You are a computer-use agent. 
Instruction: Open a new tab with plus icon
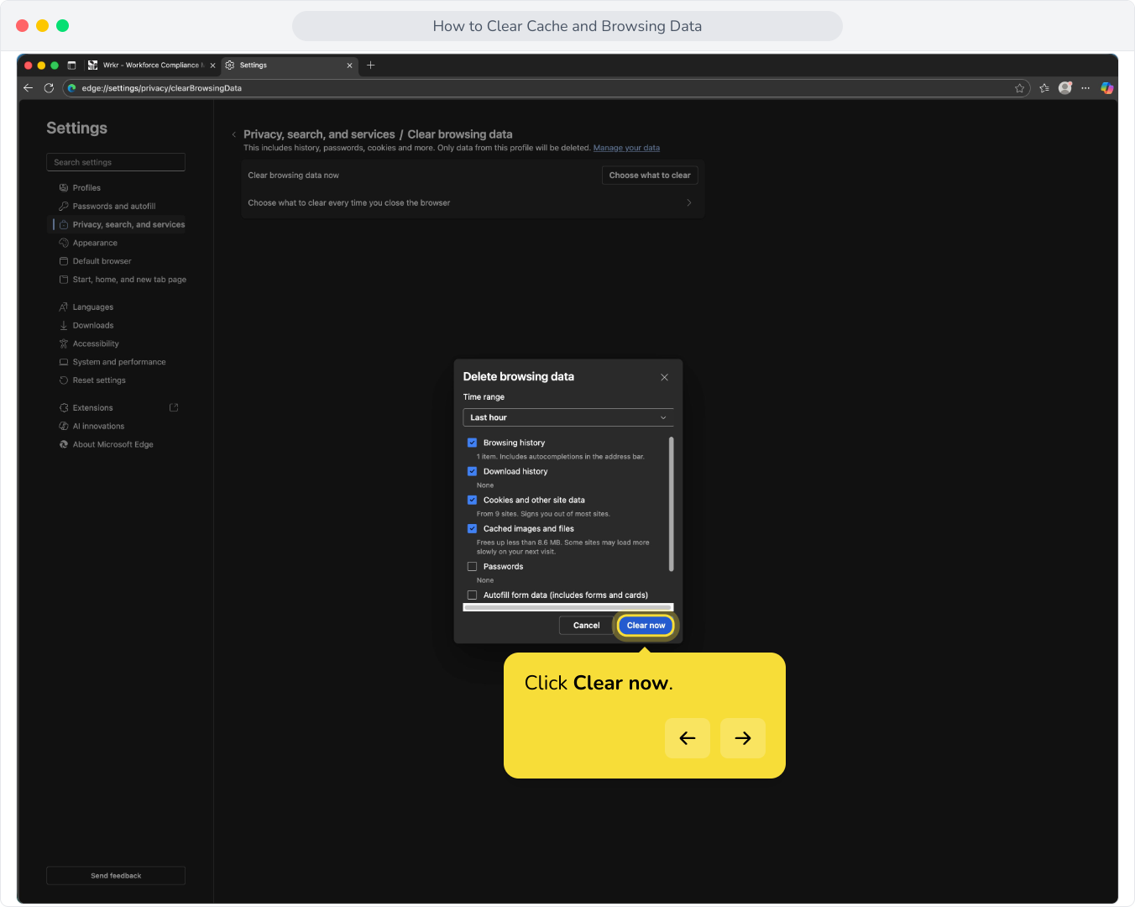(370, 65)
